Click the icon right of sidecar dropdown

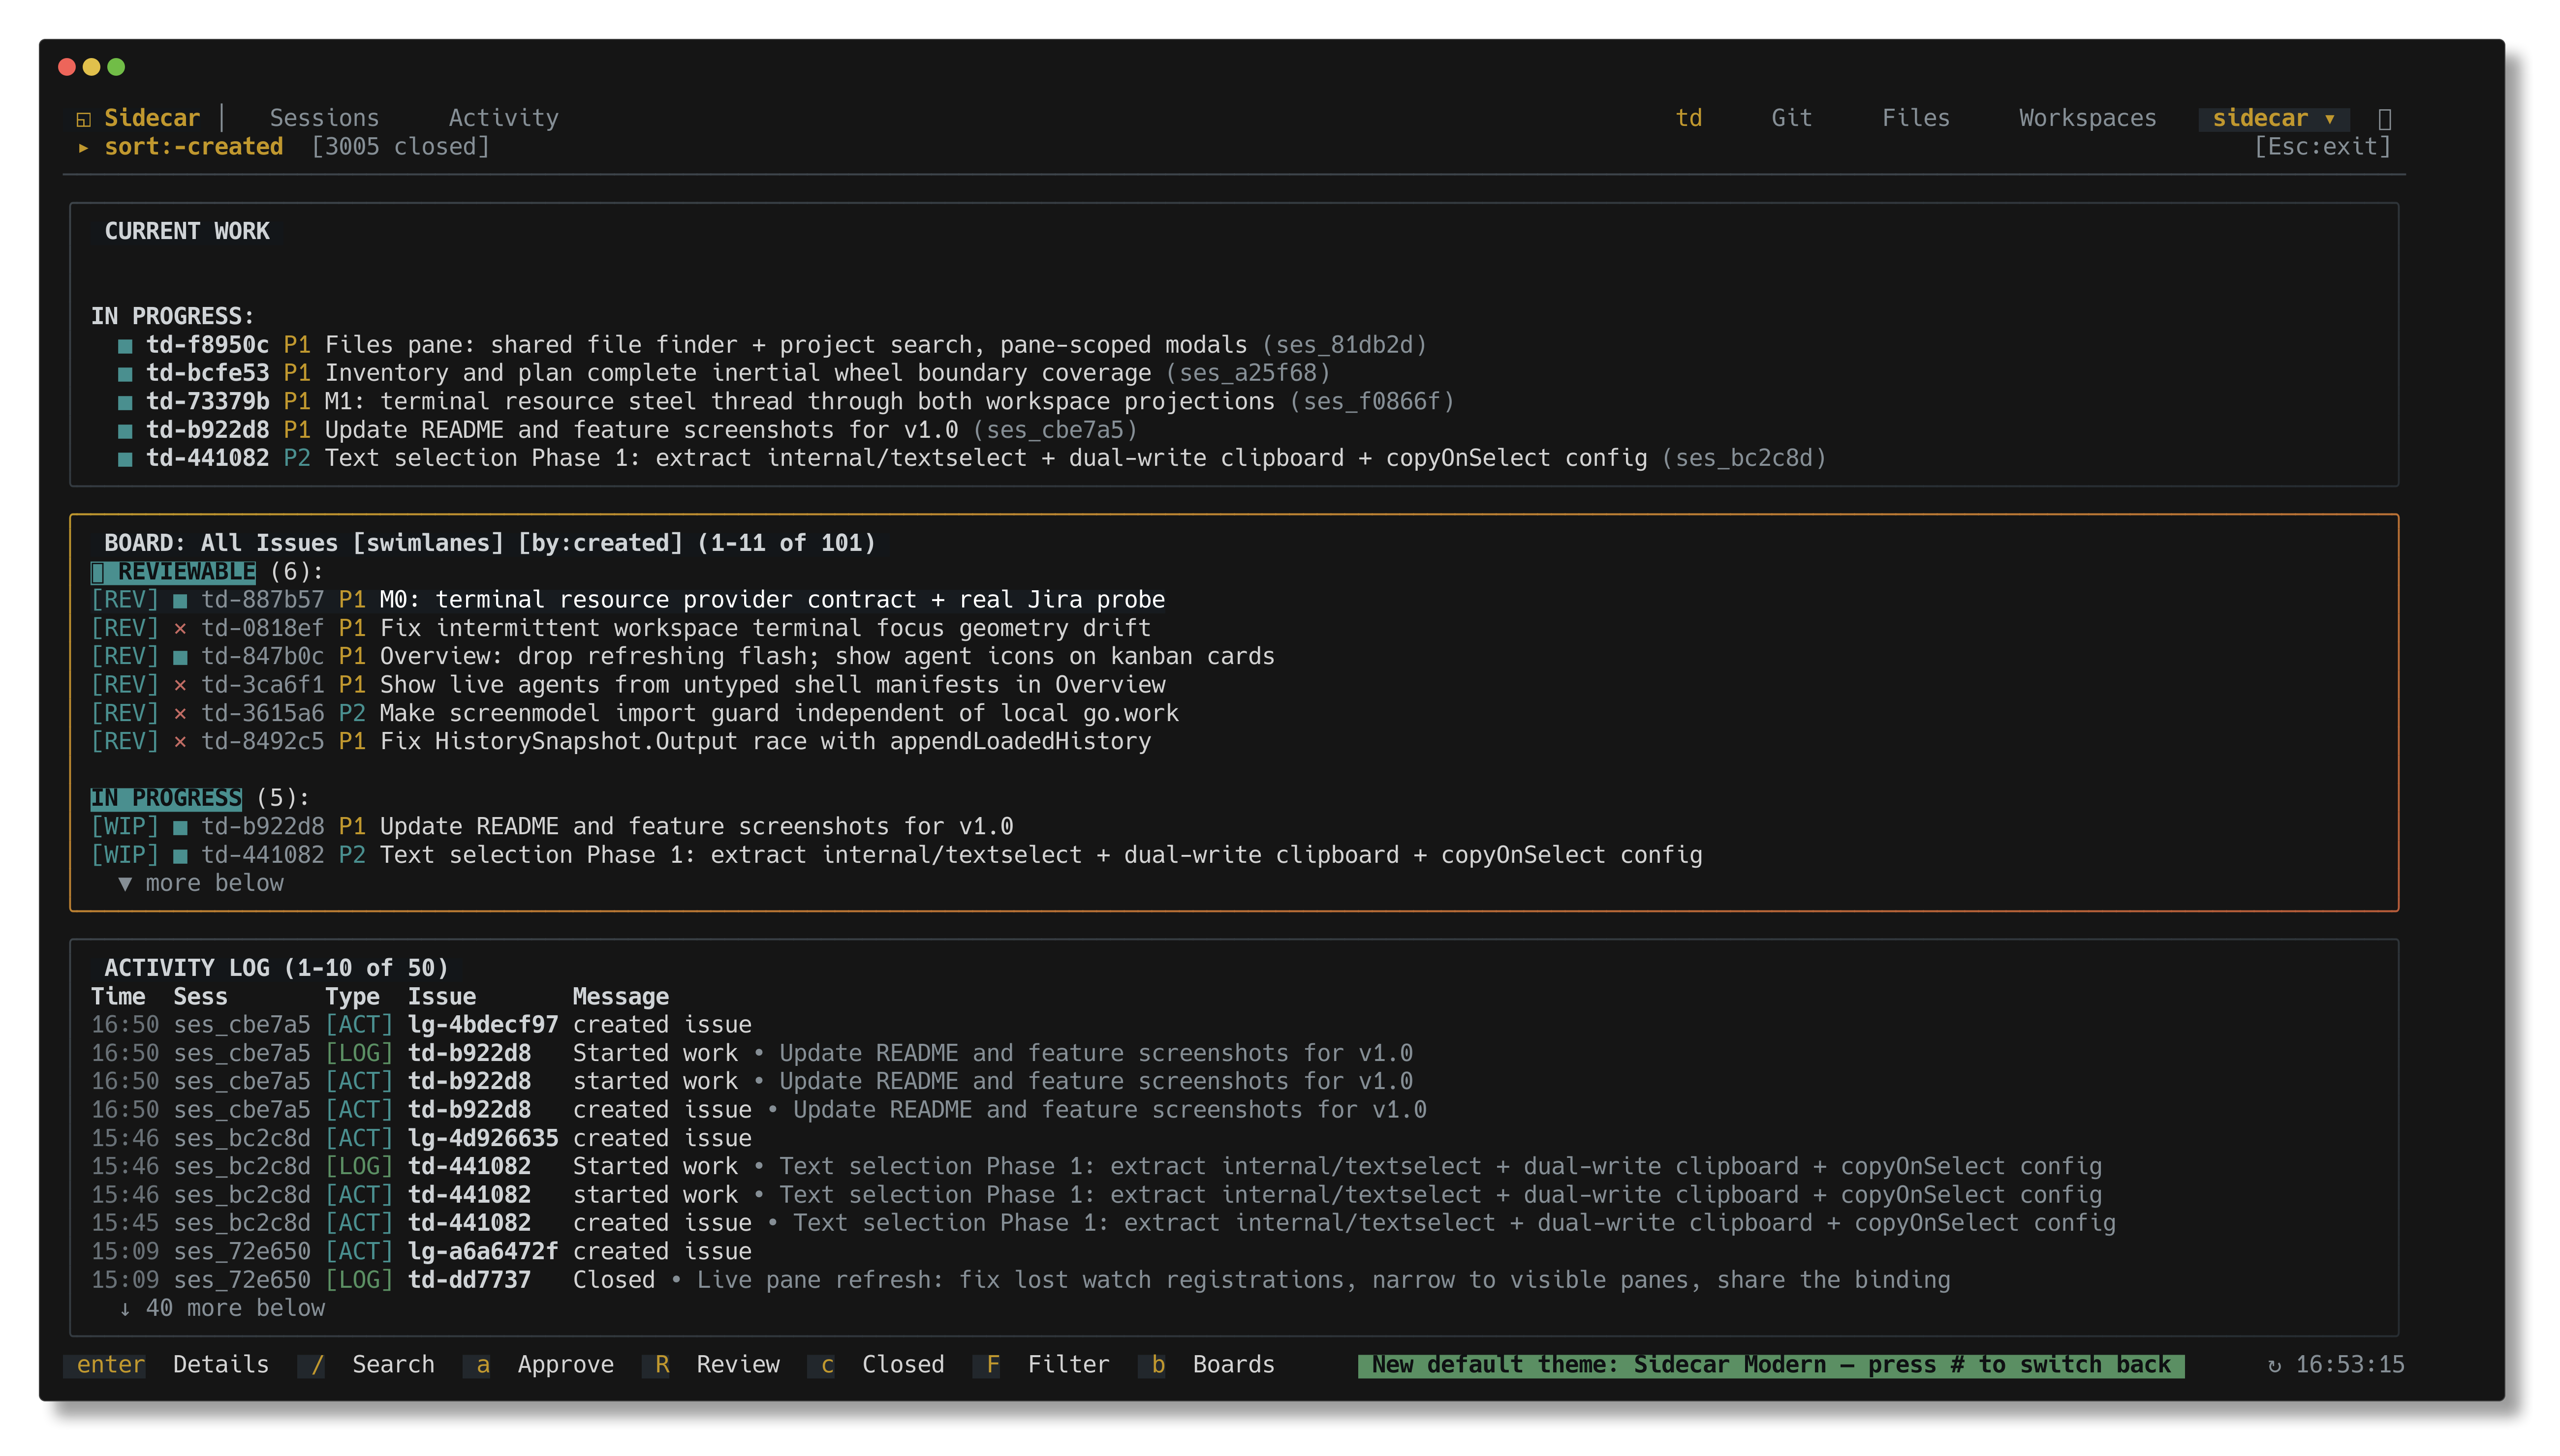click(x=2385, y=119)
